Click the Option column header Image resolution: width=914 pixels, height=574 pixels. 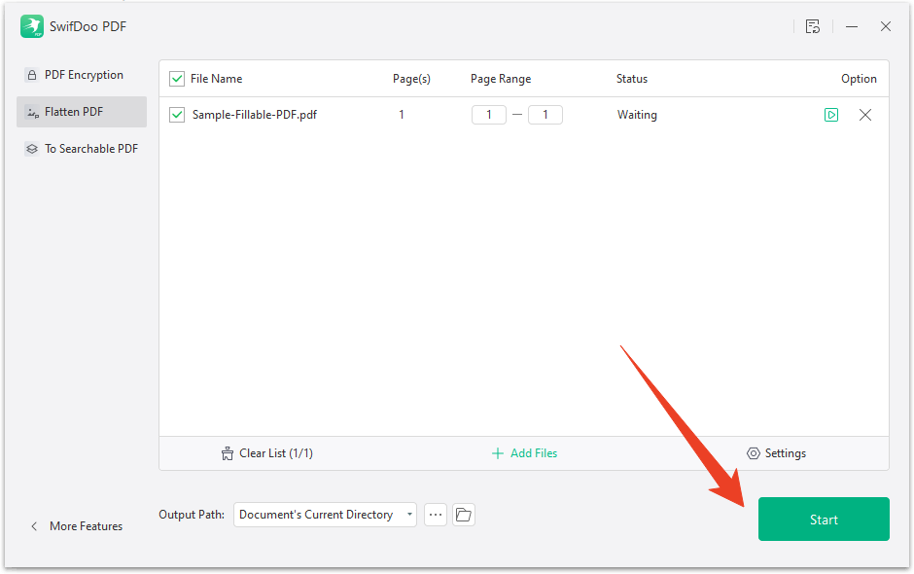859,79
